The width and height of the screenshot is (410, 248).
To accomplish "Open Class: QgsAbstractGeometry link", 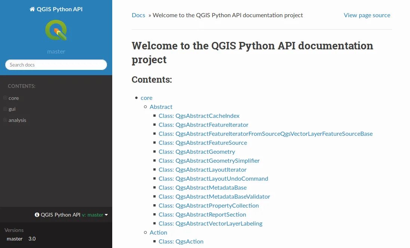I will 197,151.
